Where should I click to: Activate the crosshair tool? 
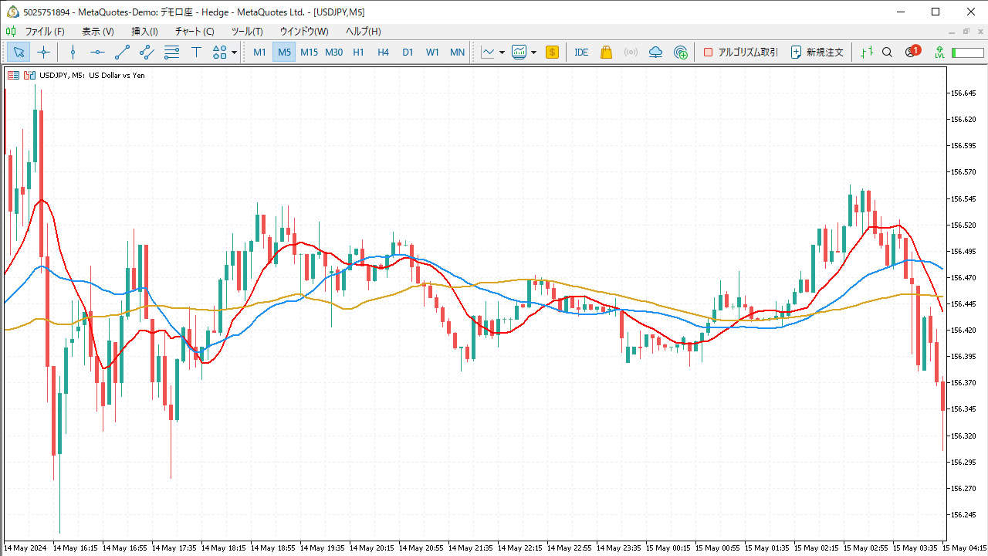43,52
